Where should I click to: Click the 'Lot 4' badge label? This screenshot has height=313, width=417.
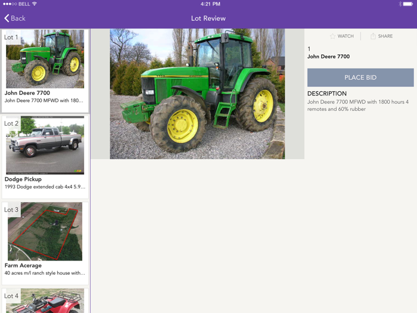pyautogui.click(x=11, y=296)
